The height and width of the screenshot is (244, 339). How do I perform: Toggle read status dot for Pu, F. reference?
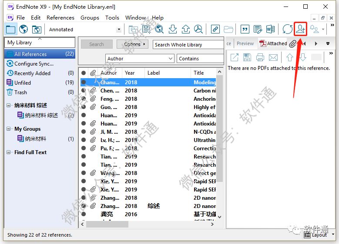84,148
